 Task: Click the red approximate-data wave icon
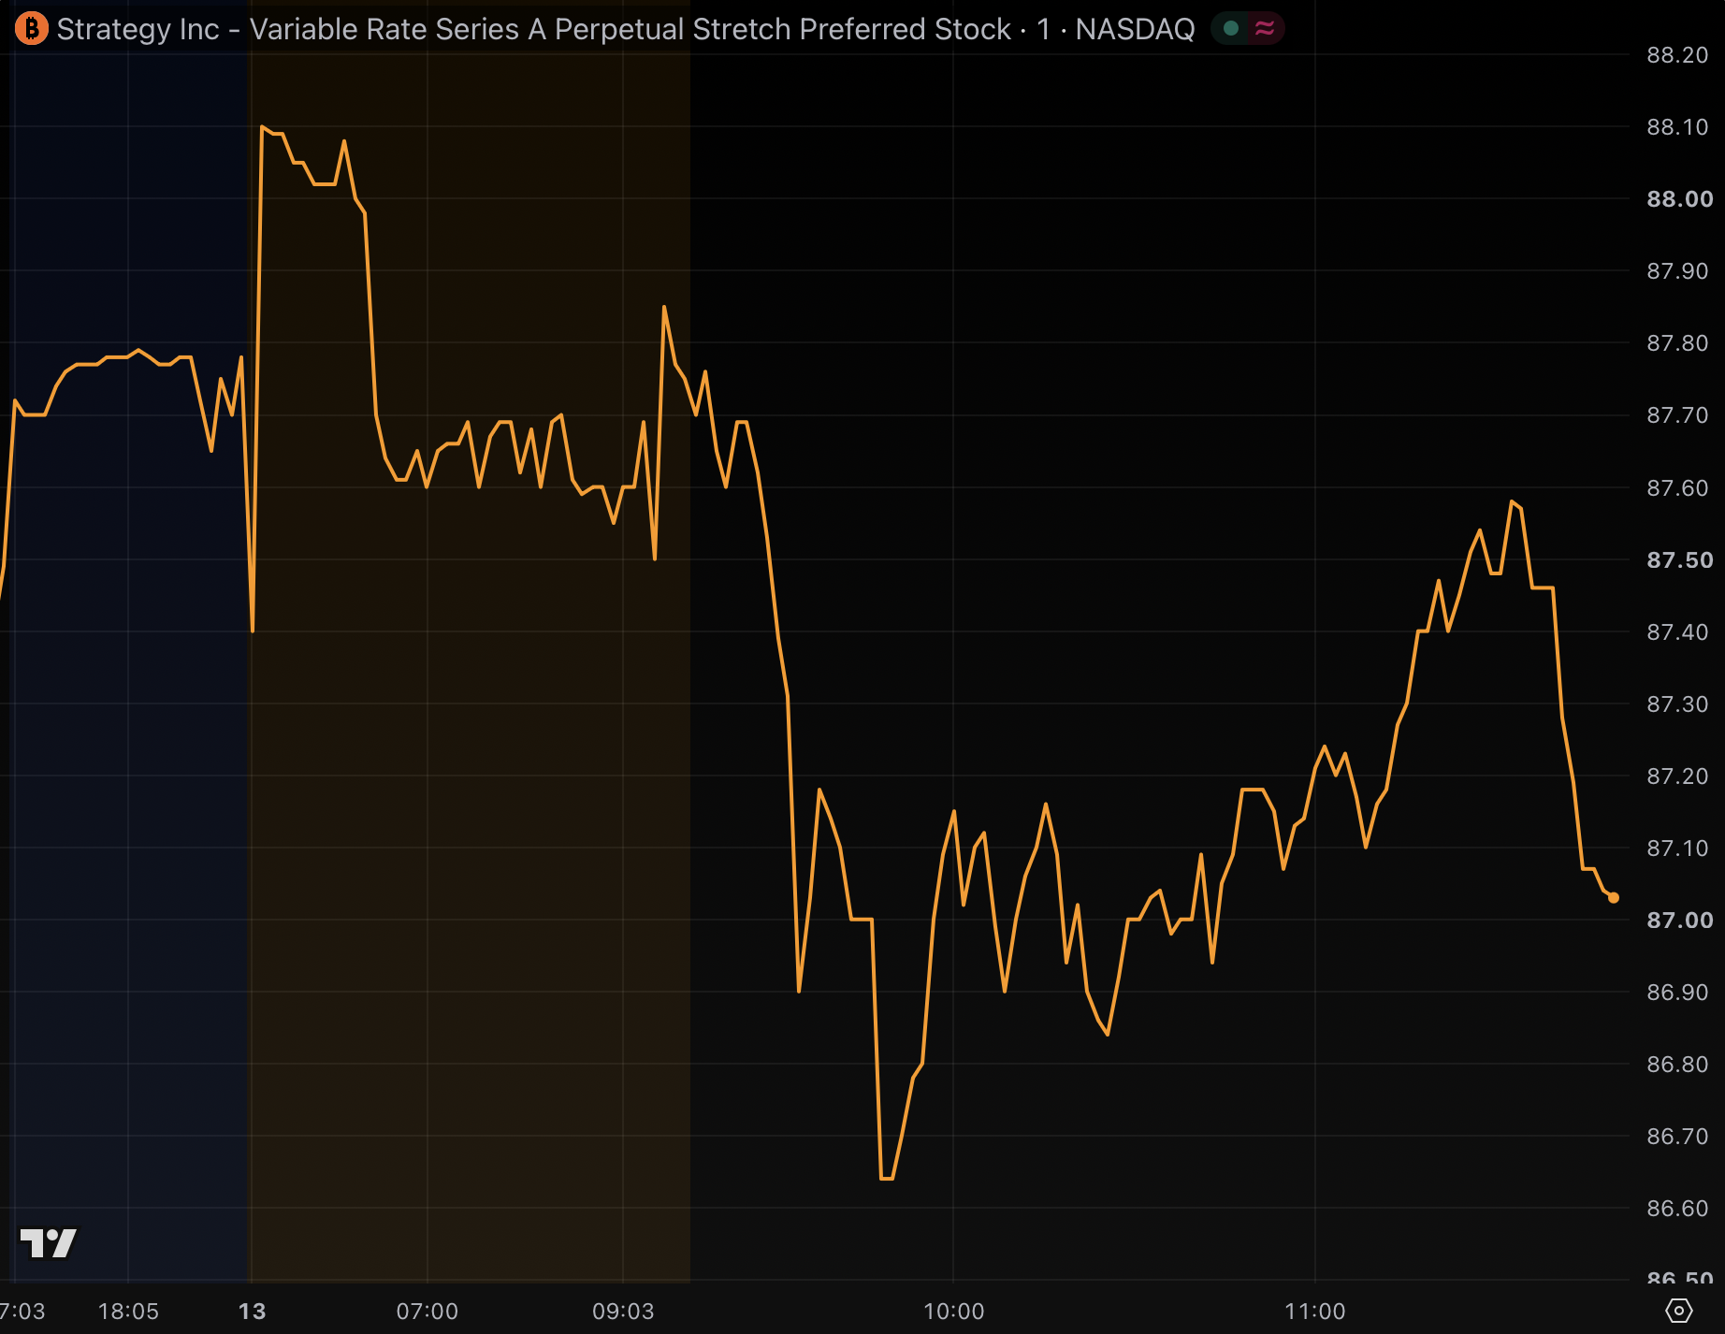click(x=1265, y=29)
